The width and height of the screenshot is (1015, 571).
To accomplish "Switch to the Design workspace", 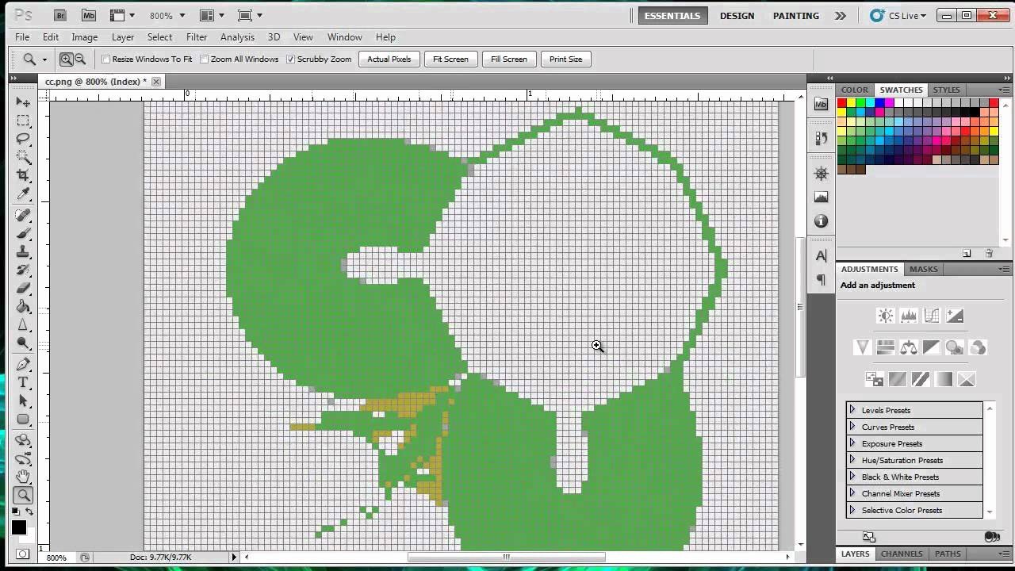I will click(737, 16).
